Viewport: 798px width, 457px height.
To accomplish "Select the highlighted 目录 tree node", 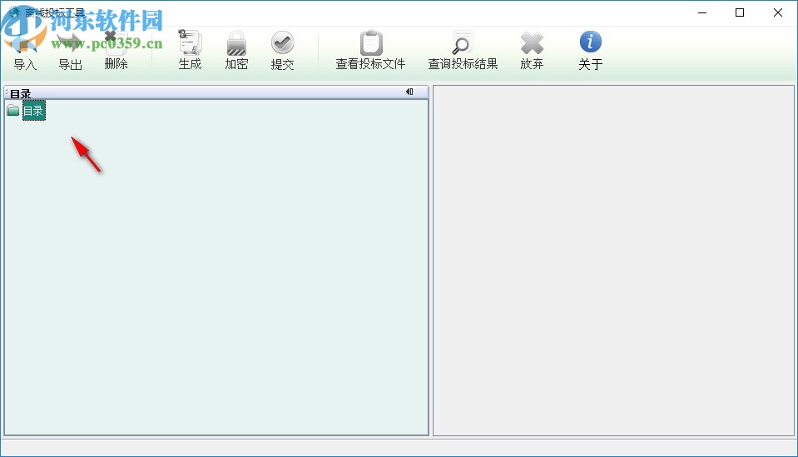I will [33, 111].
